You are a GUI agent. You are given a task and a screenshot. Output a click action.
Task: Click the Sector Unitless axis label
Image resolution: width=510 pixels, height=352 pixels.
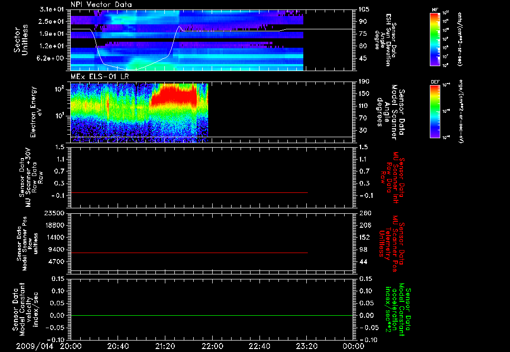click(x=20, y=40)
